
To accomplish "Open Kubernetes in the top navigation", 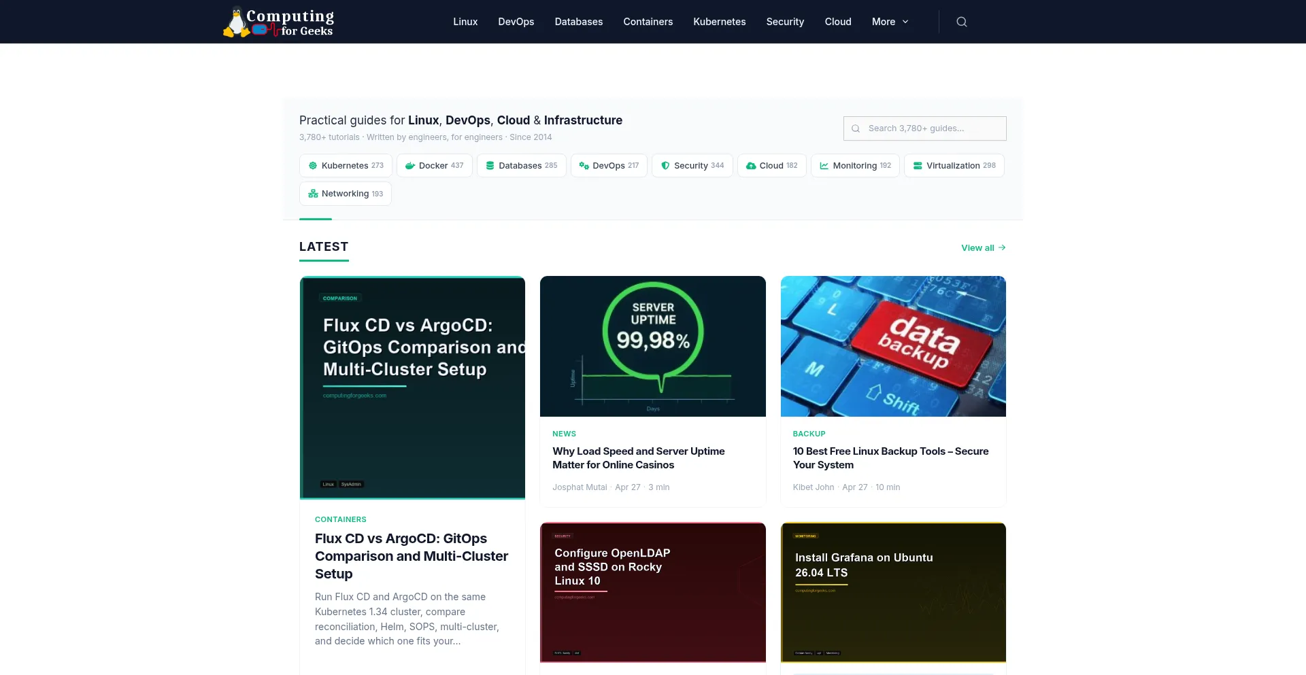I will [720, 22].
